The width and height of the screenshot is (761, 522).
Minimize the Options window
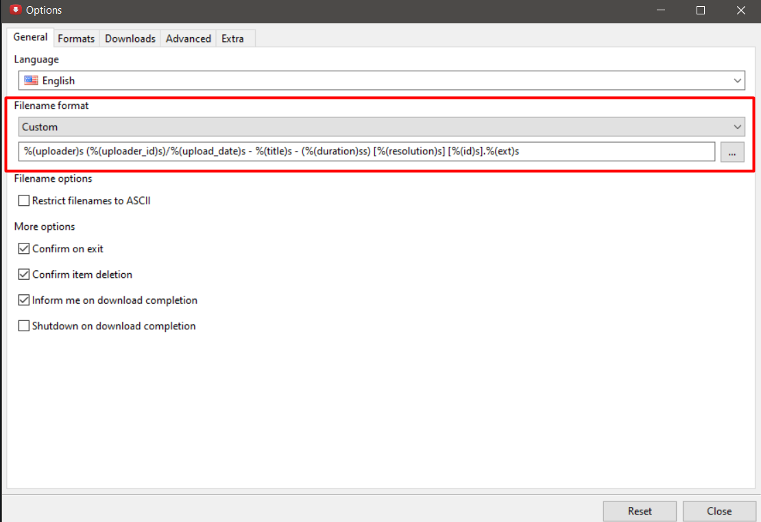click(x=660, y=10)
